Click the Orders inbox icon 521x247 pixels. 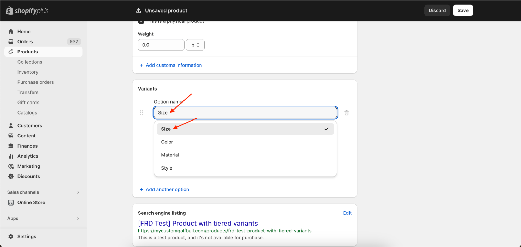pos(11,42)
